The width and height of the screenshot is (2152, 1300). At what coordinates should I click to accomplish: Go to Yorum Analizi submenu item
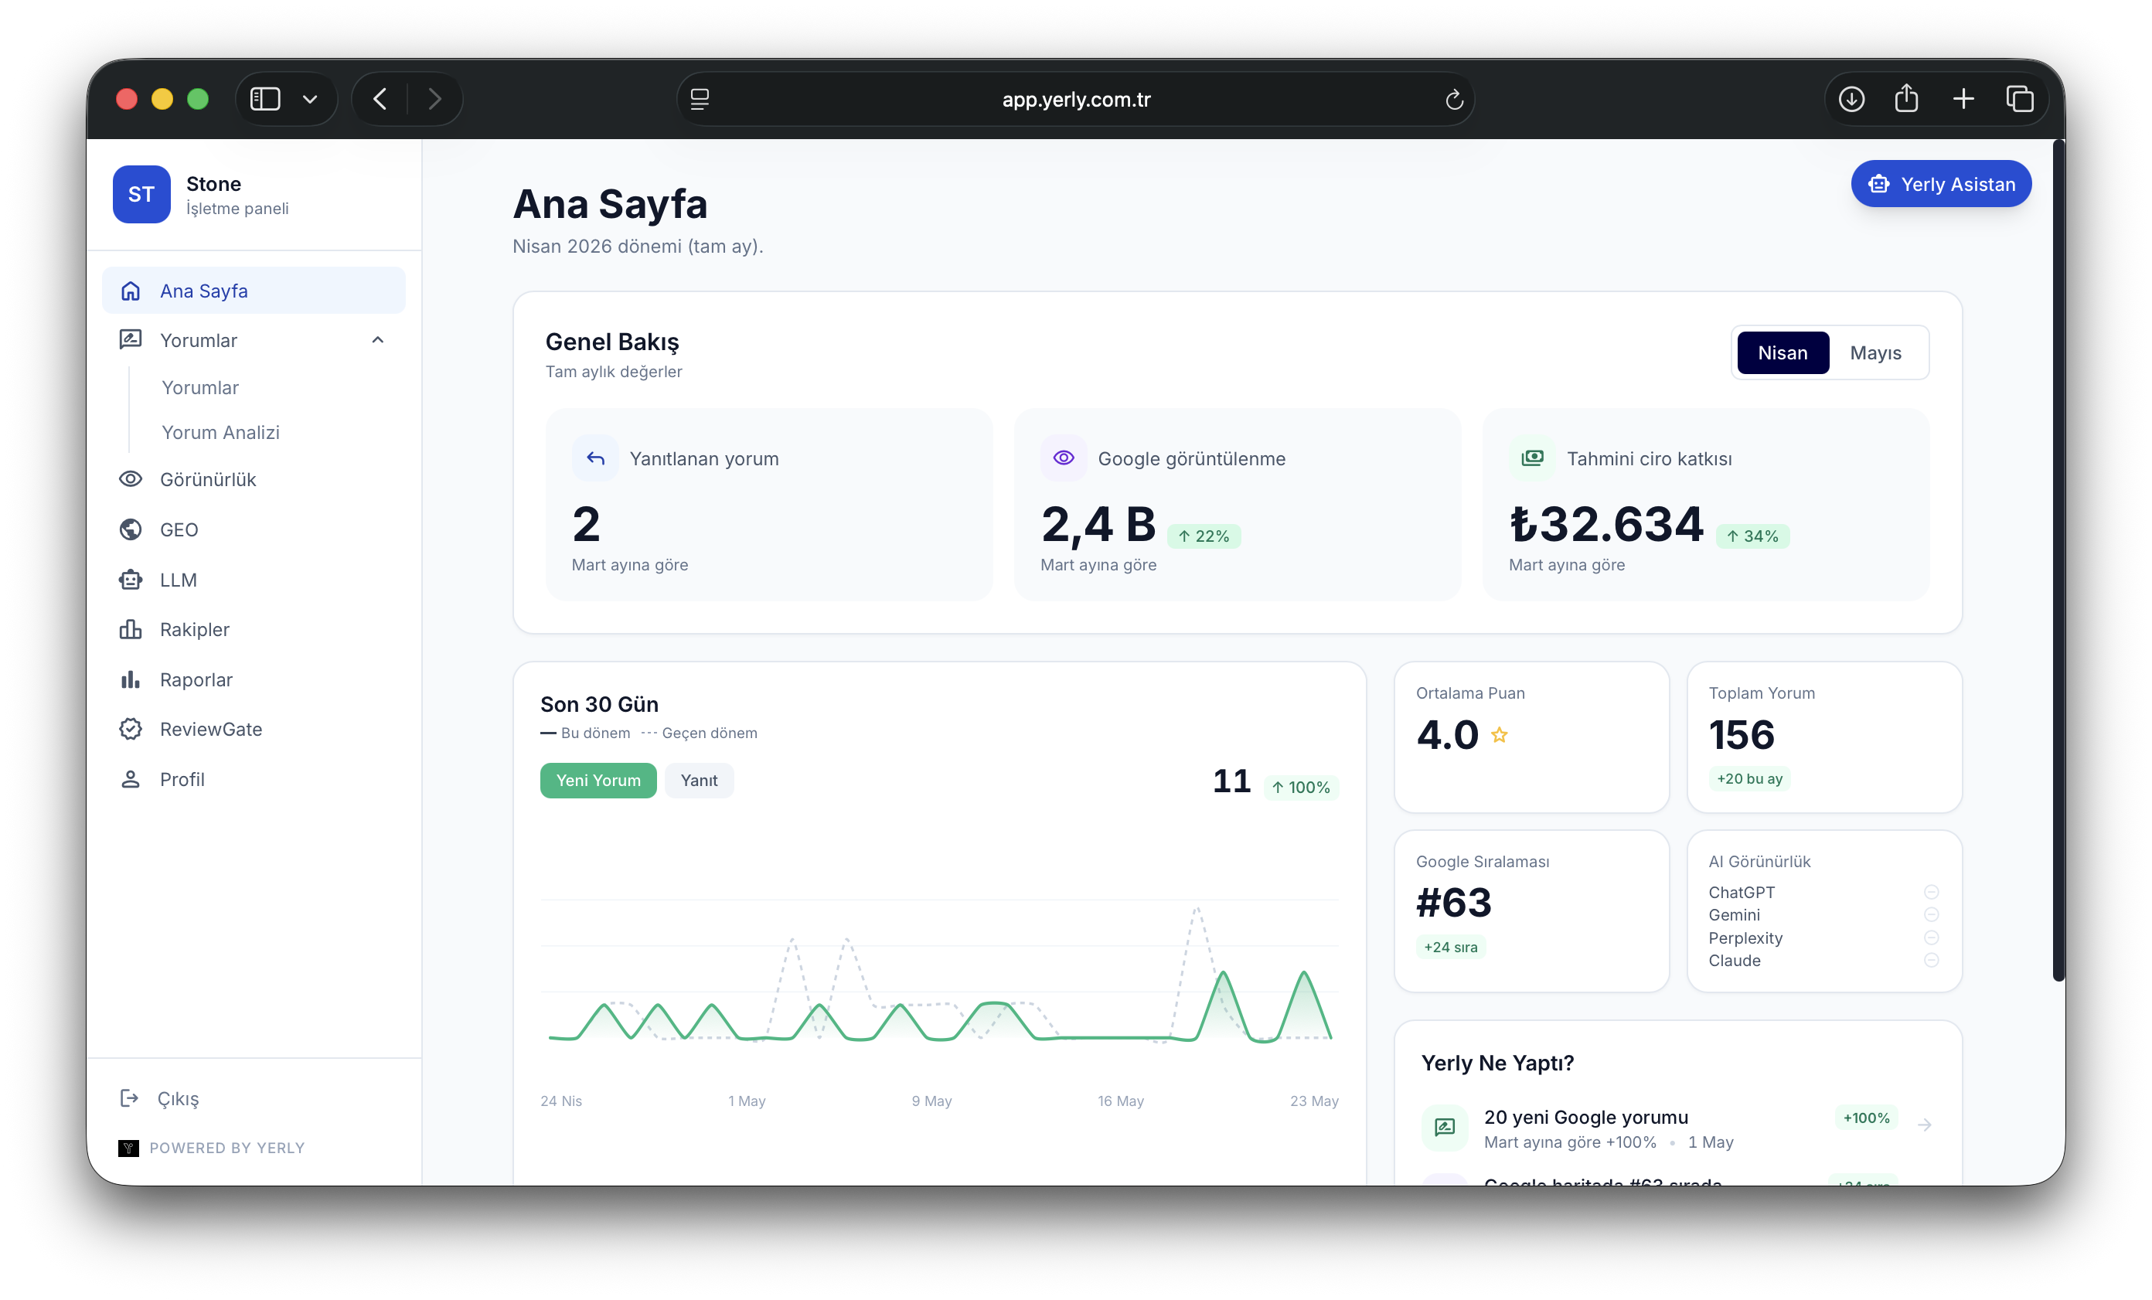point(220,432)
